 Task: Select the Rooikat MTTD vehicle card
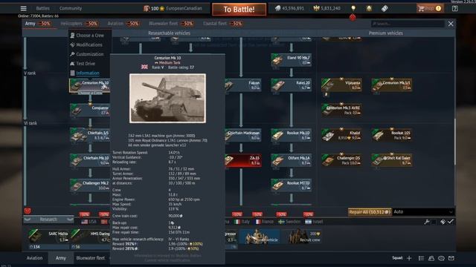point(291,185)
